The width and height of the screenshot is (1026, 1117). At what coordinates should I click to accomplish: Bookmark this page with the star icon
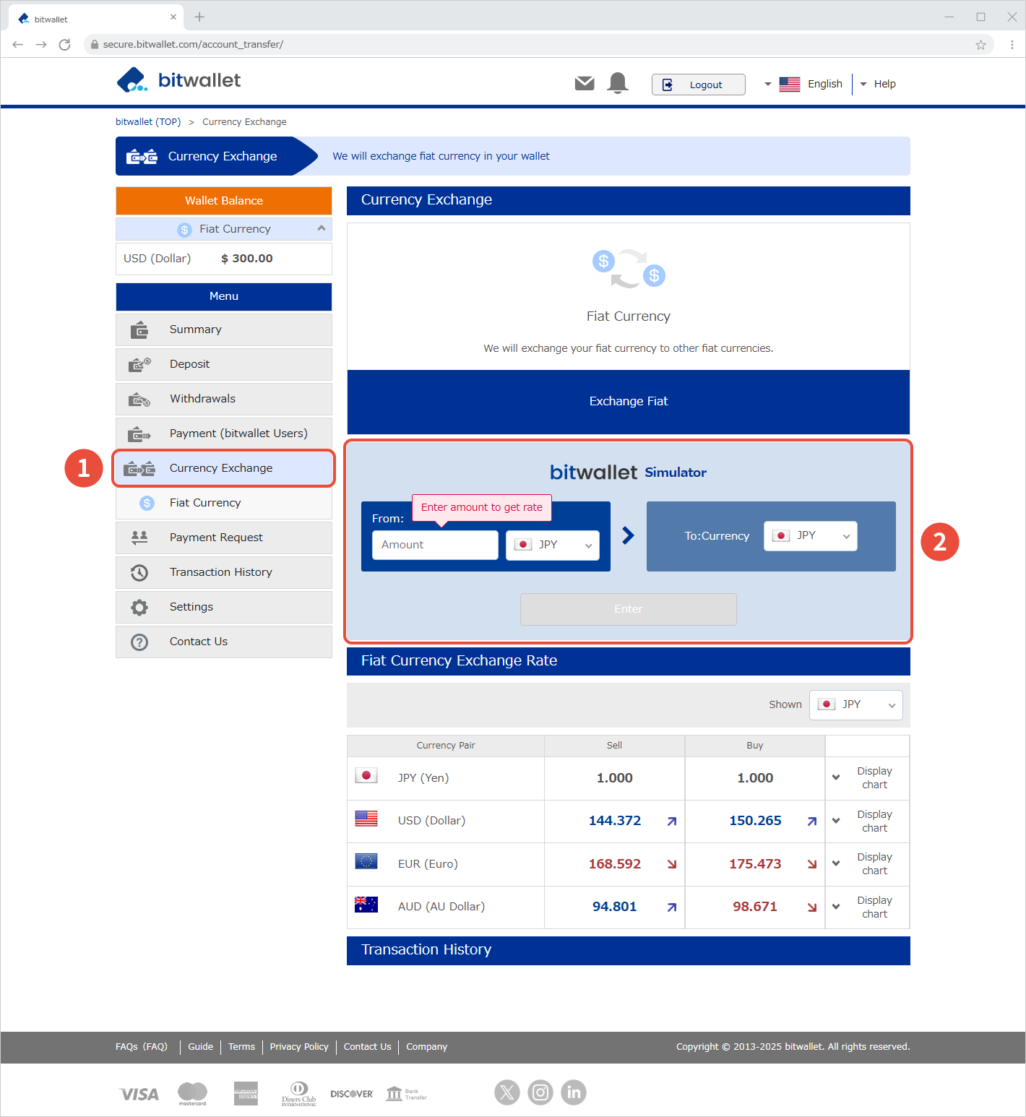[x=980, y=45]
